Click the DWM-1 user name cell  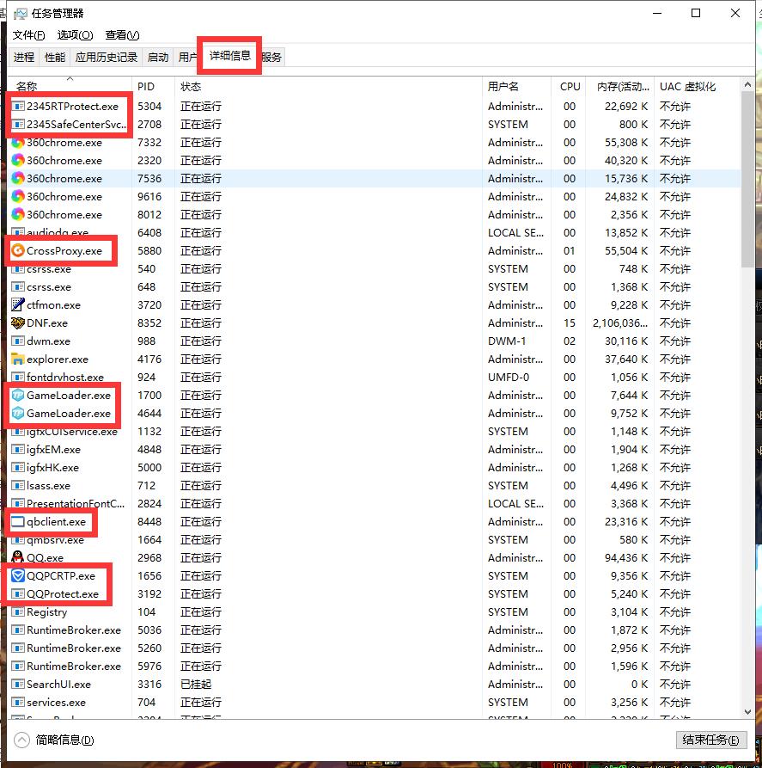coord(507,341)
